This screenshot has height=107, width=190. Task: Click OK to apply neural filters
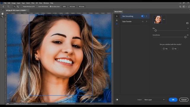click(x=173, y=100)
